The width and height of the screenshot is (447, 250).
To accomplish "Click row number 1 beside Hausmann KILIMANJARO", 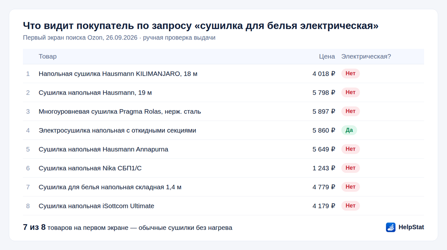I will pyautogui.click(x=28, y=74).
